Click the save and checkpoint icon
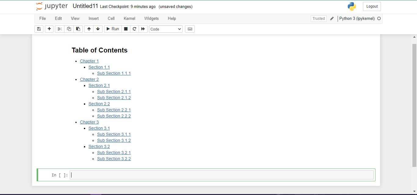This screenshot has width=417, height=195. (39, 29)
